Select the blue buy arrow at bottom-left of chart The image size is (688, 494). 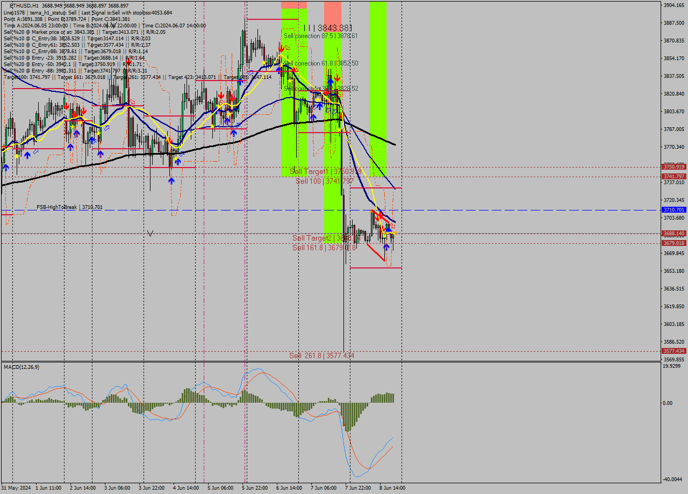click(5, 167)
